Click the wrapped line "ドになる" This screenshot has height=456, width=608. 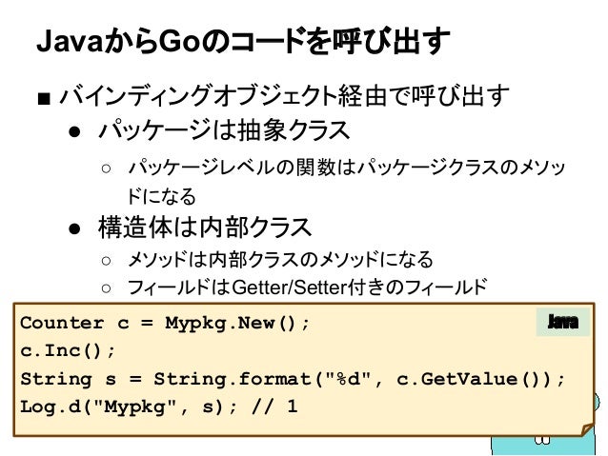(162, 196)
